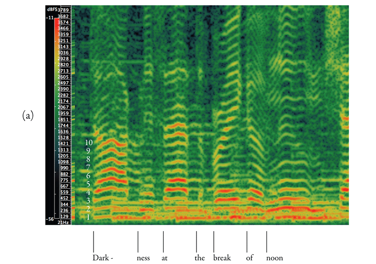Image resolution: width=376 pixels, height=264 pixels.
Task: Click the 'Dark -' word label
Action: [x=102, y=258]
